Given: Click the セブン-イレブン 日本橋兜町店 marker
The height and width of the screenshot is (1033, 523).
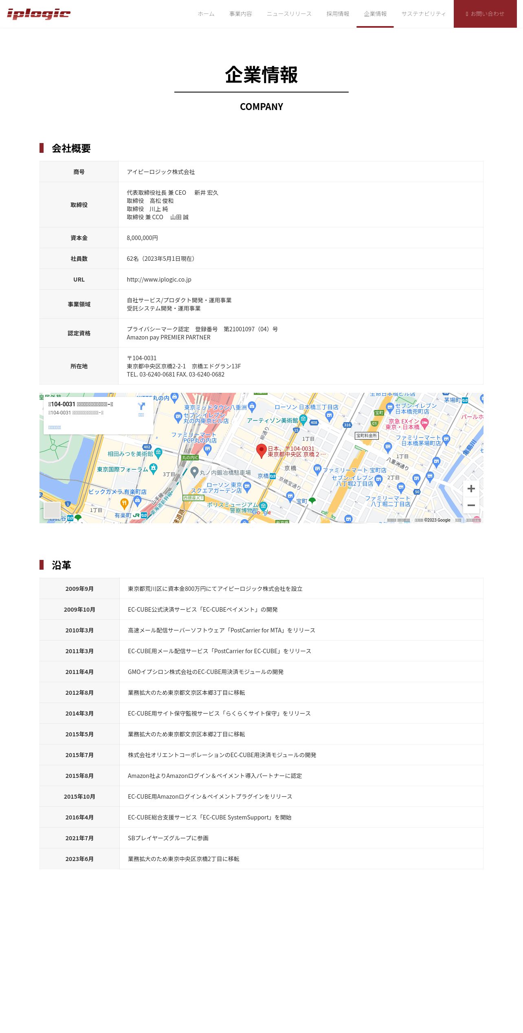Looking at the screenshot, I should 390,408.
